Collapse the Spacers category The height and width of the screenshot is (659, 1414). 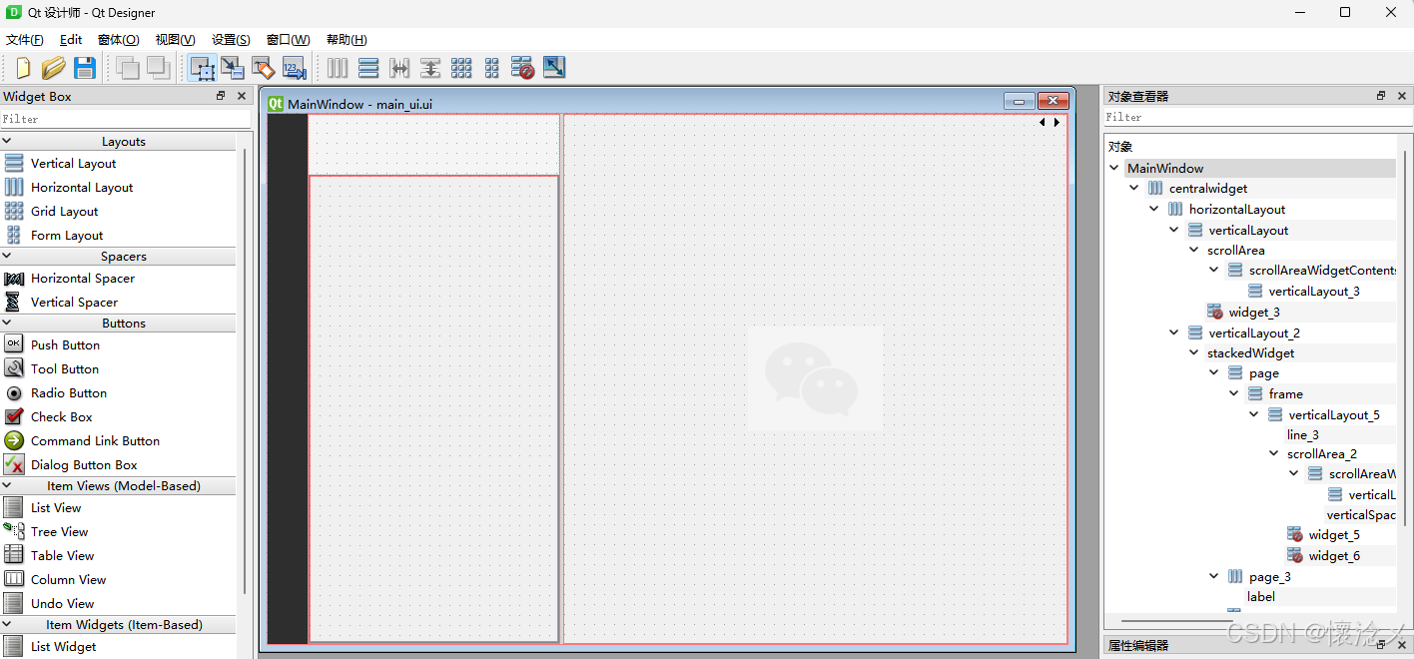pyautogui.click(x=7, y=257)
